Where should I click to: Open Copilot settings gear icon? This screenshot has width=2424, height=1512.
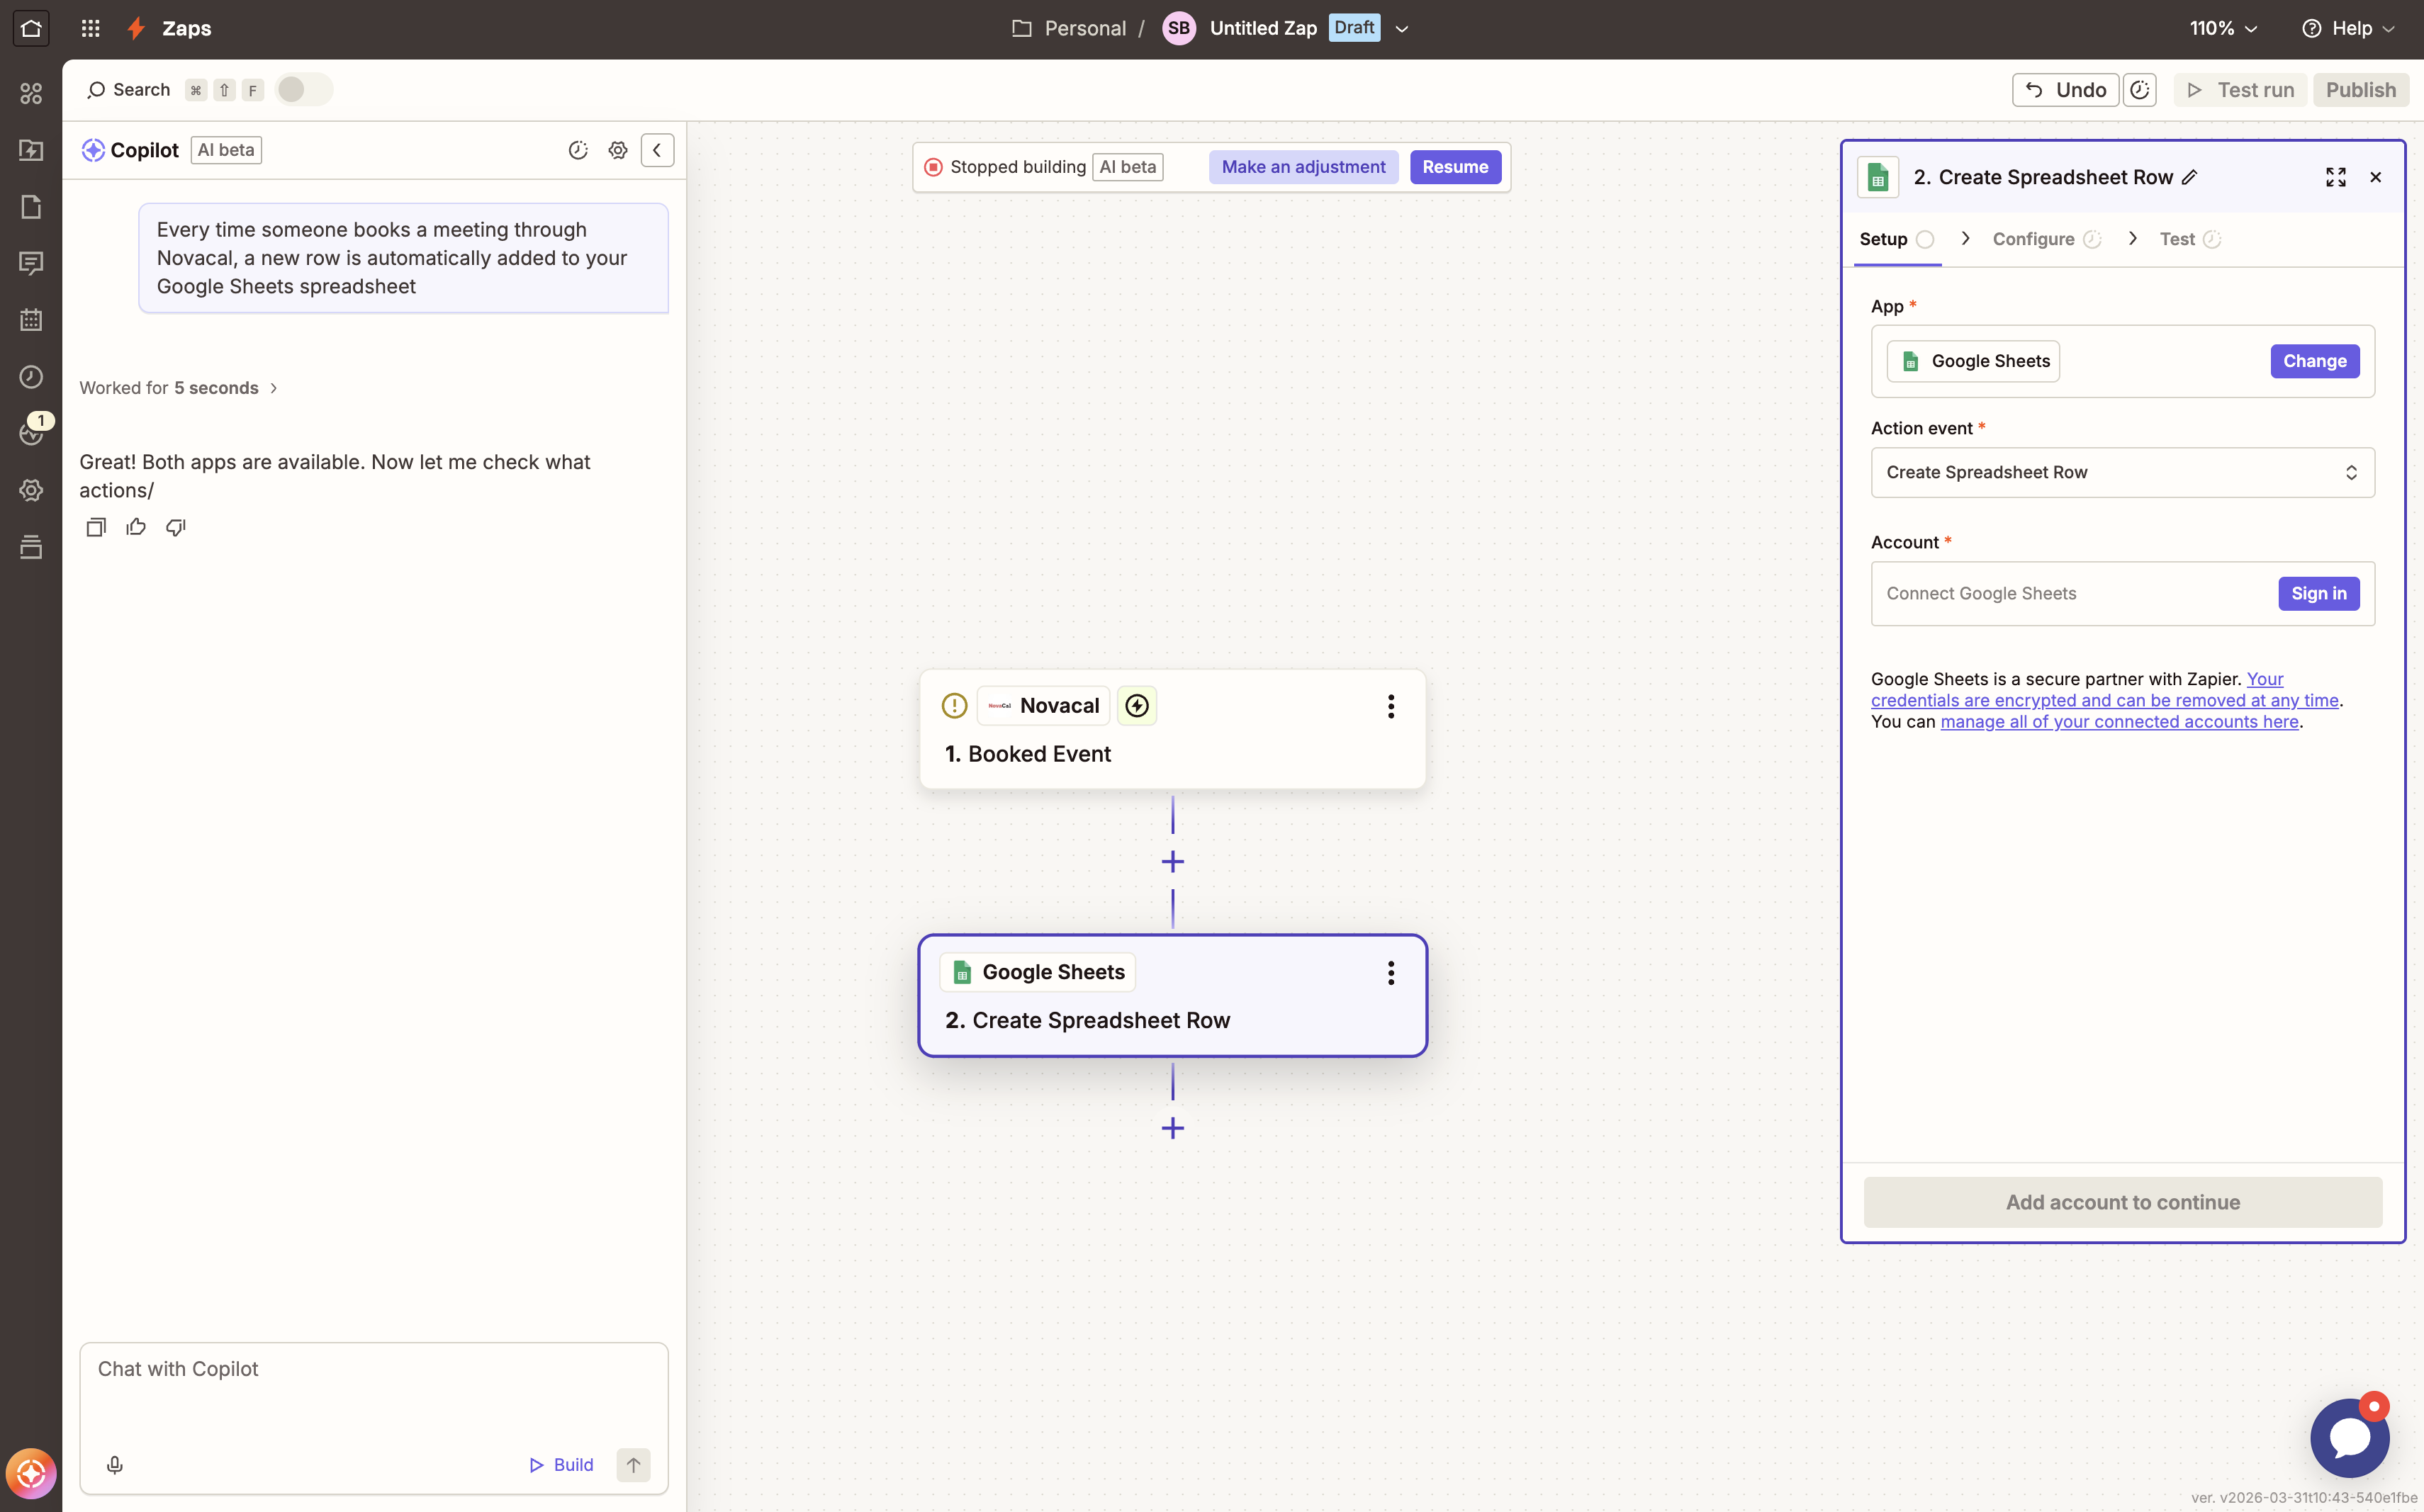click(618, 150)
